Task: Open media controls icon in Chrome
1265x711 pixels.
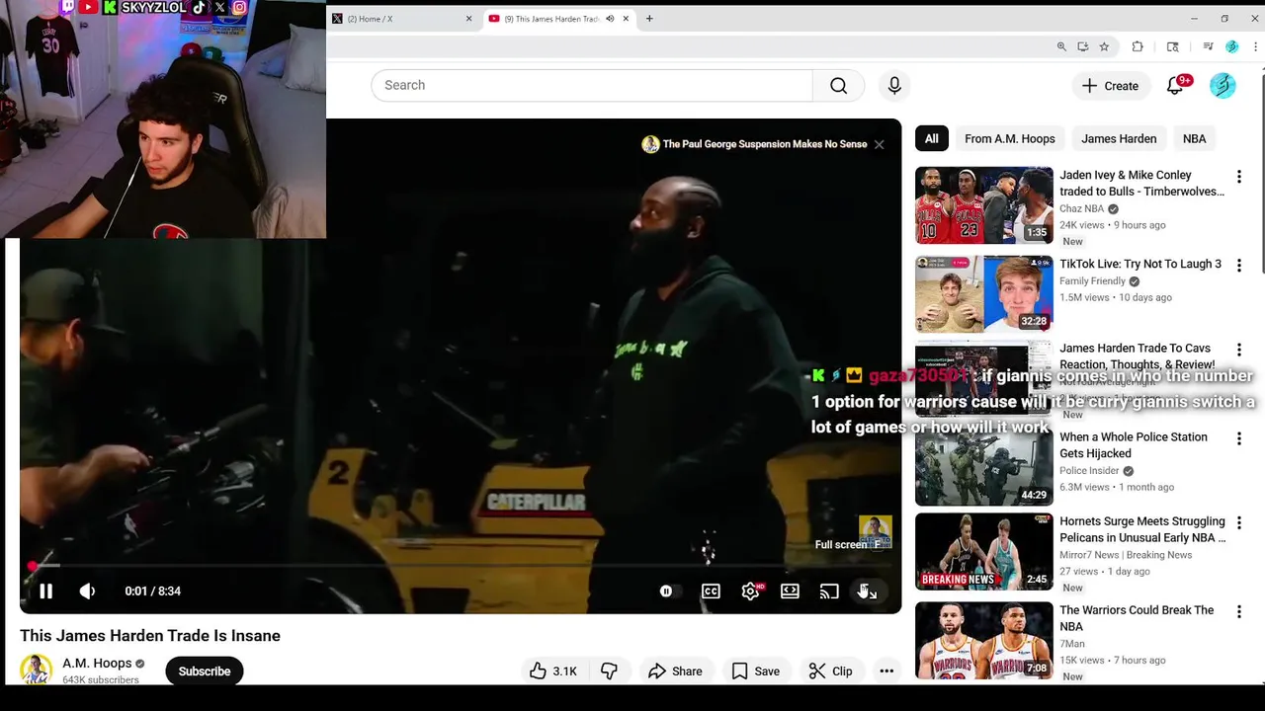Action: coord(1208,46)
